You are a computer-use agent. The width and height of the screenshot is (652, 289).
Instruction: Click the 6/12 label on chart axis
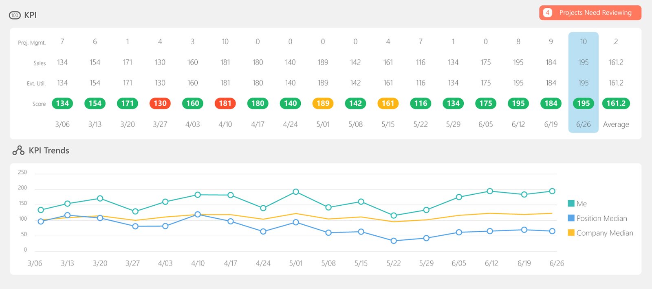pos(491,263)
